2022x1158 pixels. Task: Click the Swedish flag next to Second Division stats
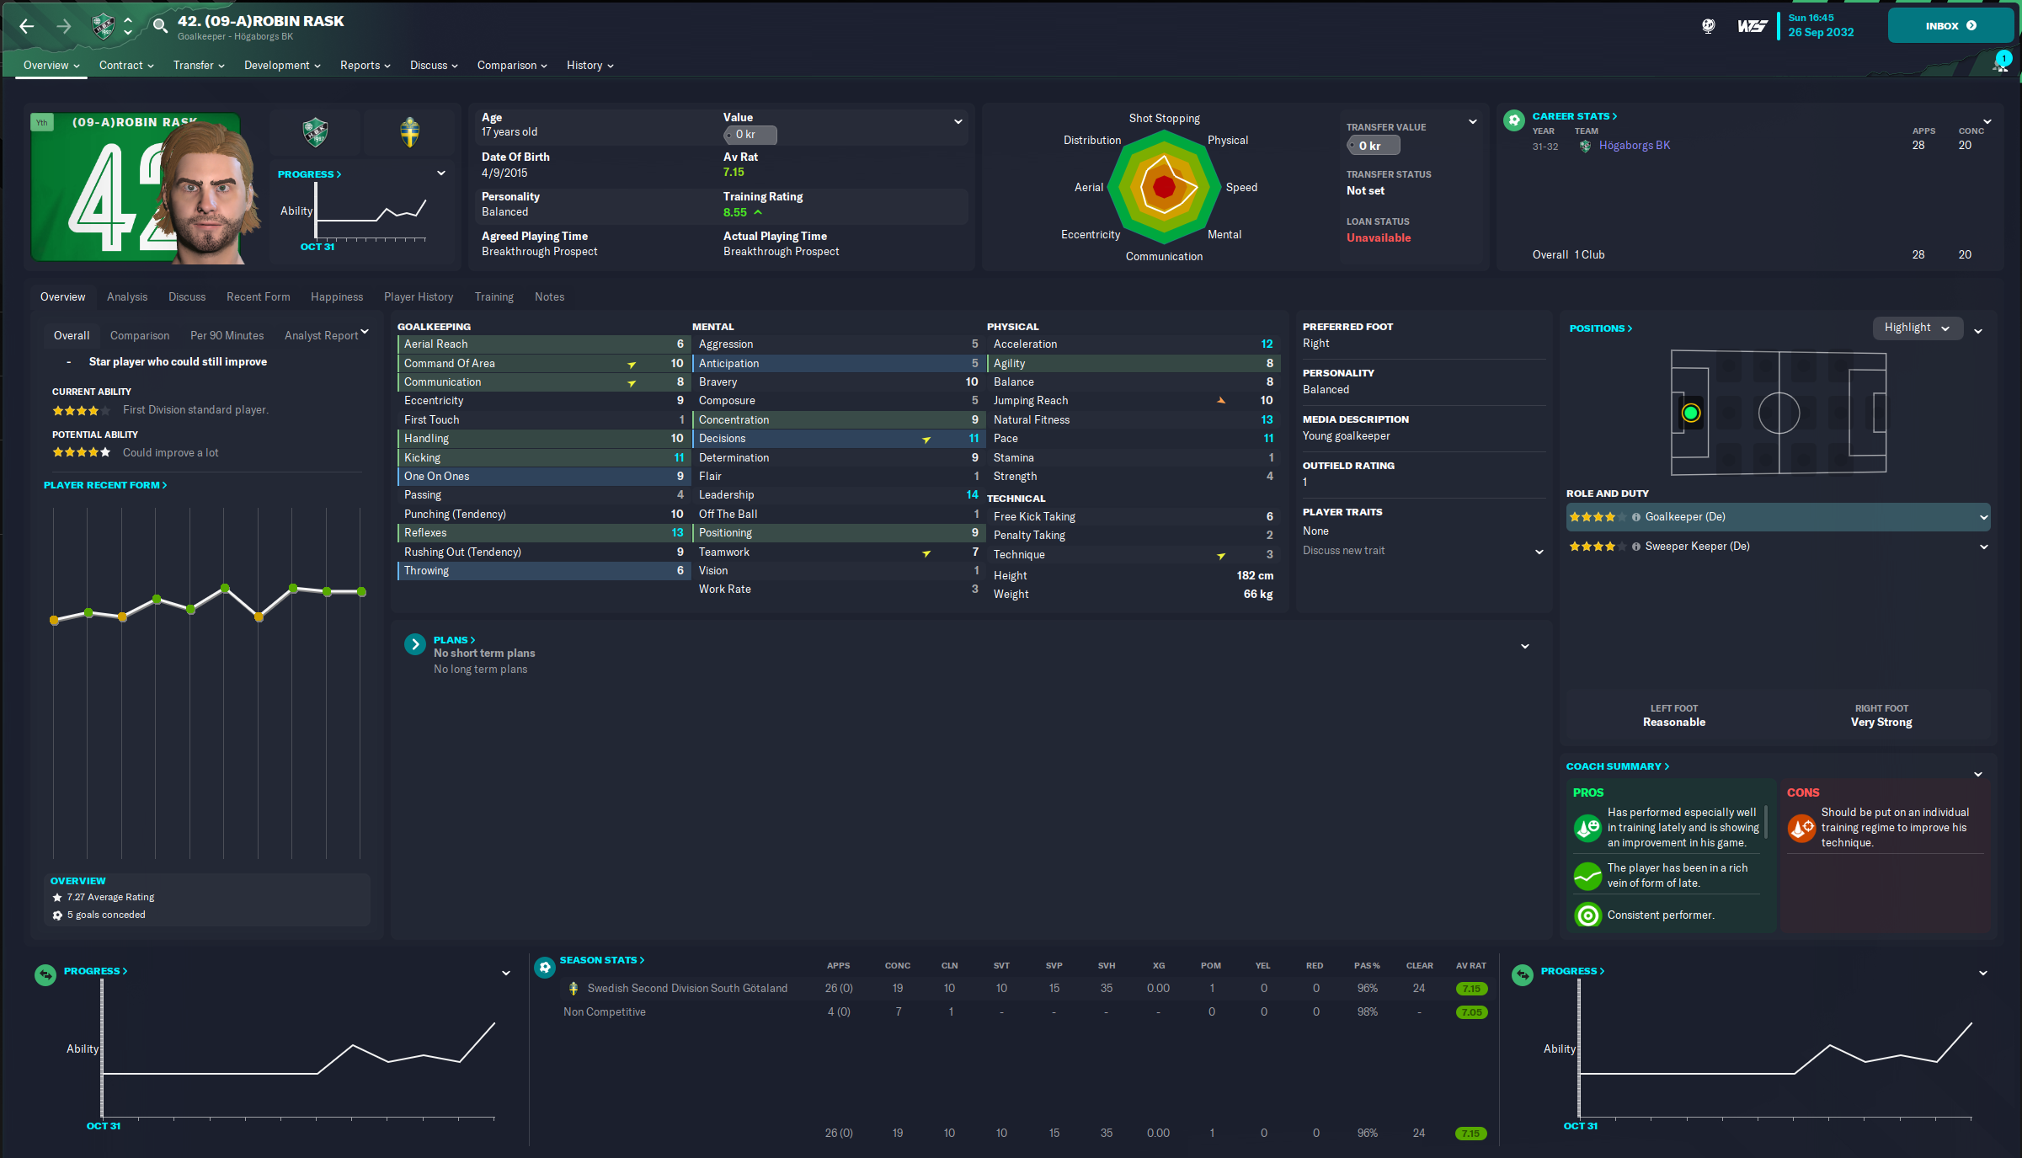pyautogui.click(x=573, y=987)
